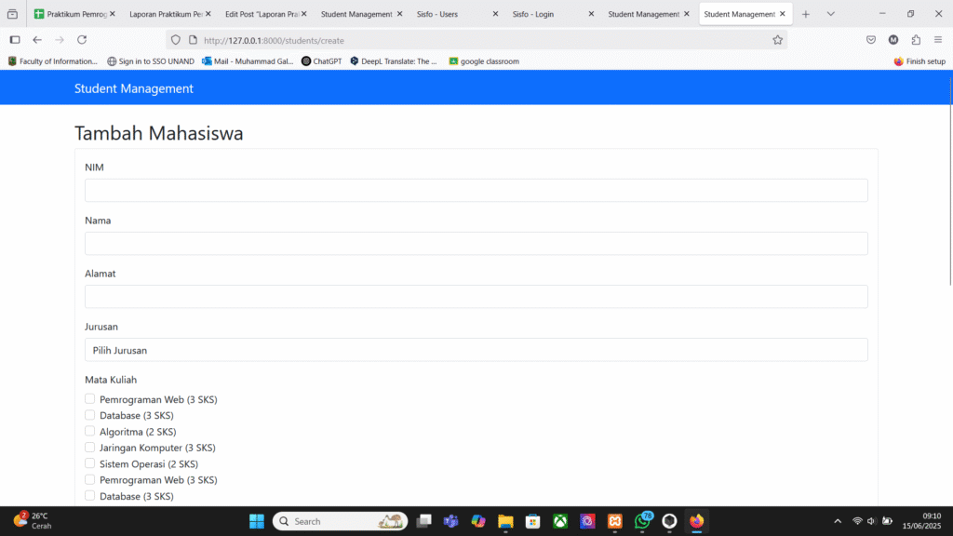Viewport: 953px width, 536px height.
Task: Open the Firefox application menu (hamburger)
Action: tap(937, 40)
